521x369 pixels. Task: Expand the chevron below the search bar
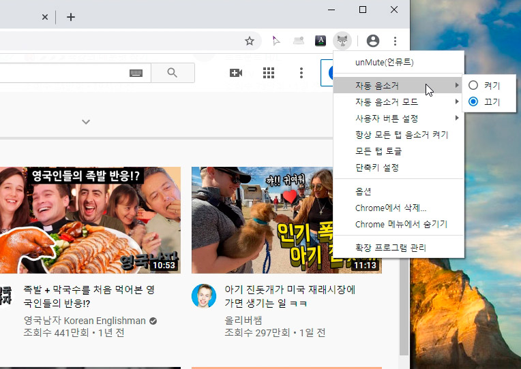[x=86, y=122]
